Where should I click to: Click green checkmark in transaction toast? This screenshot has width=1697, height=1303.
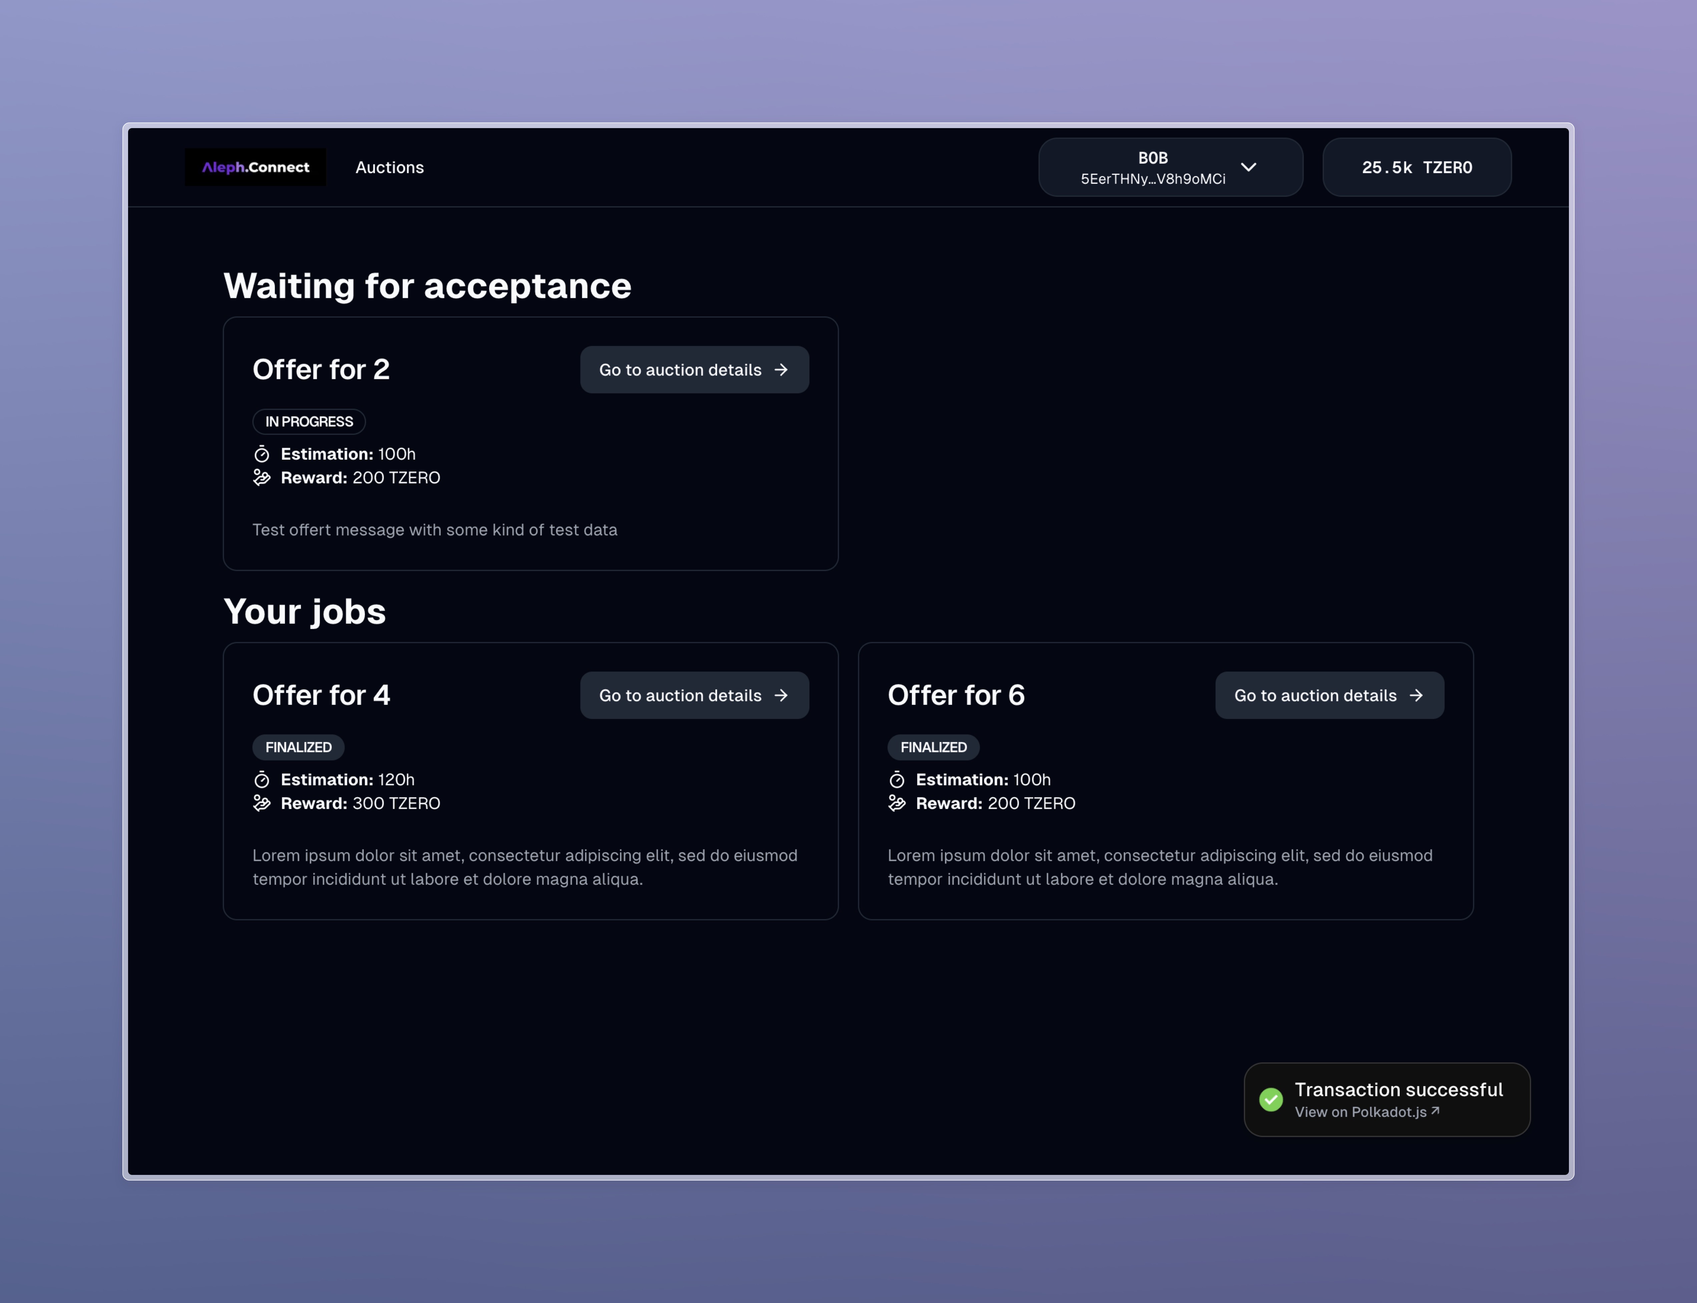coord(1271,1100)
